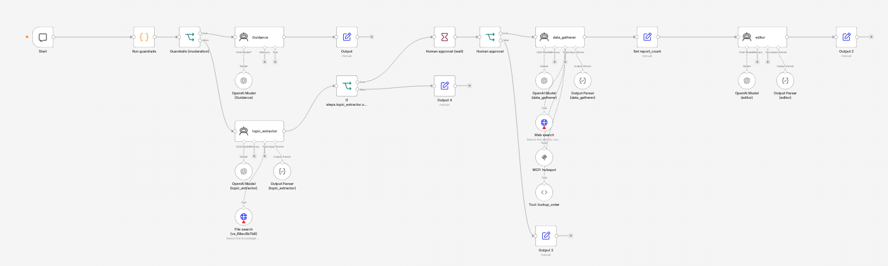The width and height of the screenshot is (888, 266).
Task: Click the 'Search the knowledge ...' description
Action: tap(244, 238)
